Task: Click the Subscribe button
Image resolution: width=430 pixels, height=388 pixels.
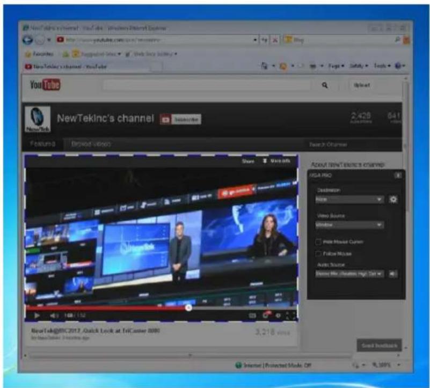Action: coord(180,120)
